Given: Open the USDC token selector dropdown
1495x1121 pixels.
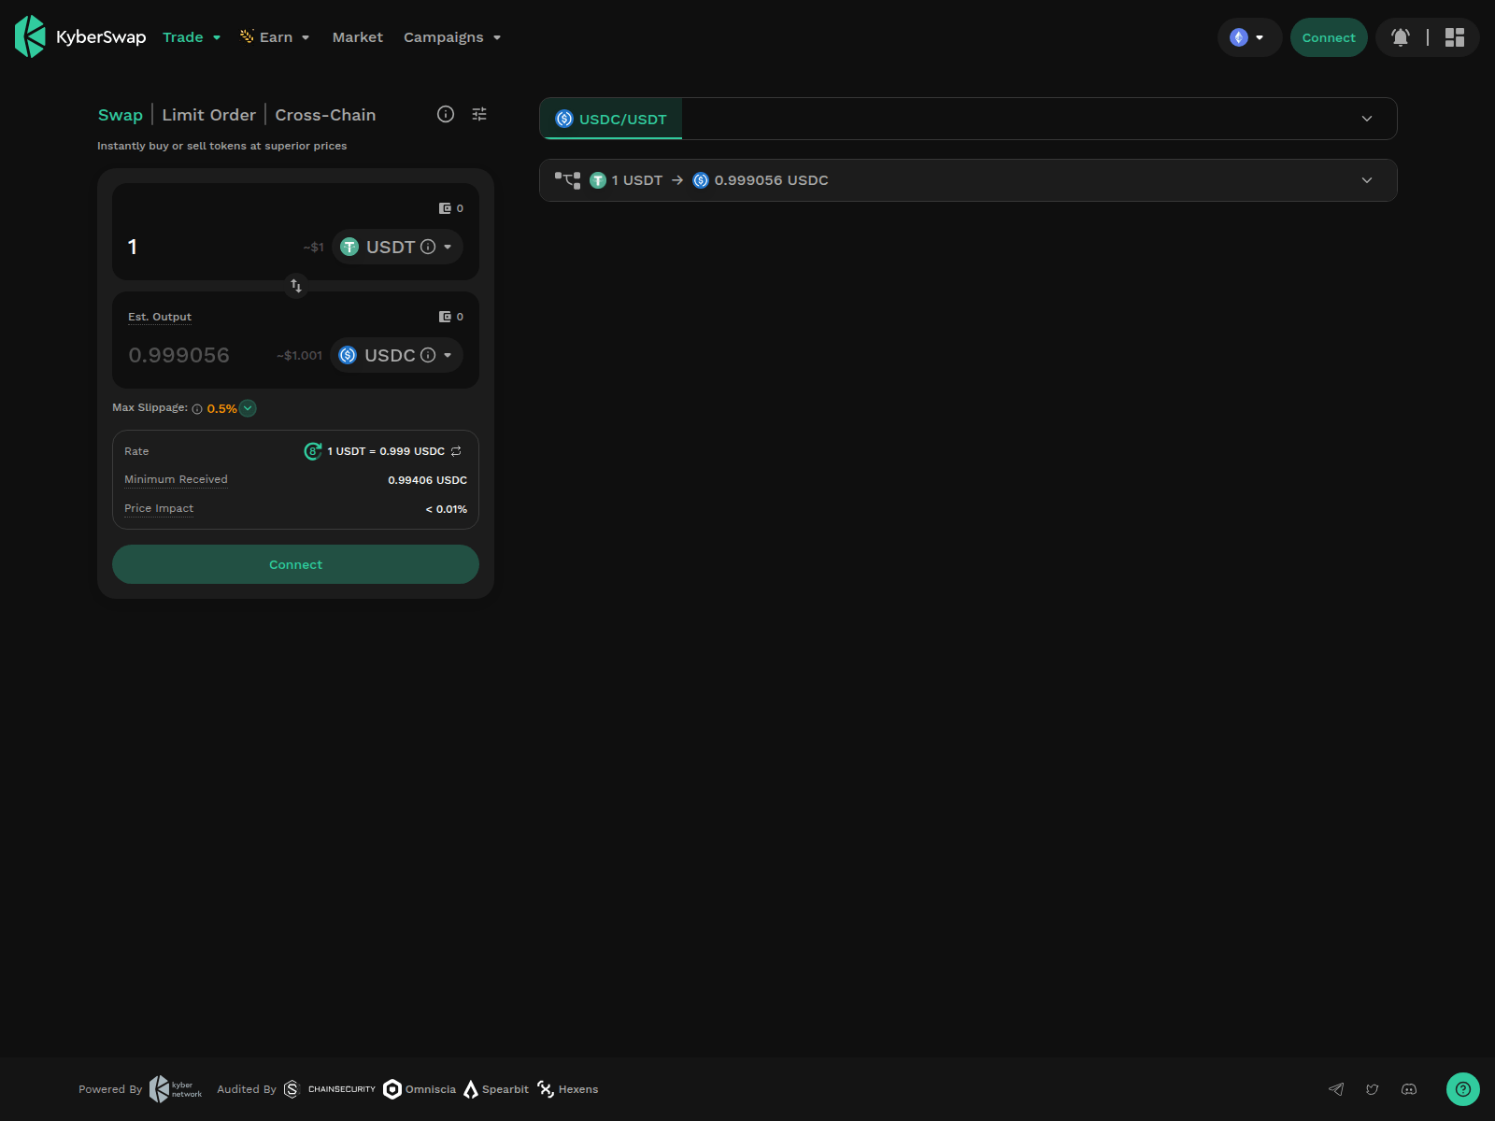Looking at the screenshot, I should tap(396, 355).
